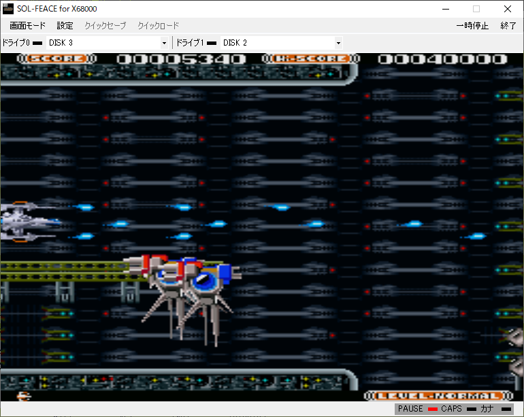Open the 画面モード menu
Viewport: 524px width, 417px height.
[27, 26]
